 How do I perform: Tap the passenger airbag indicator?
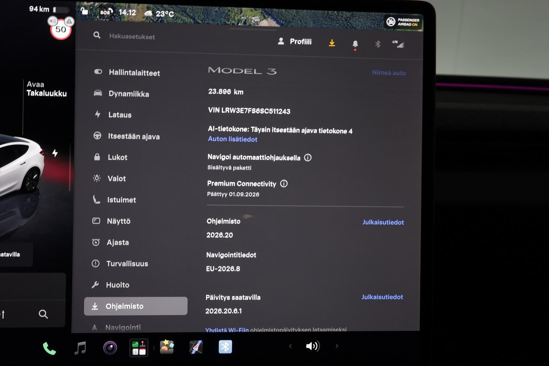click(x=403, y=22)
